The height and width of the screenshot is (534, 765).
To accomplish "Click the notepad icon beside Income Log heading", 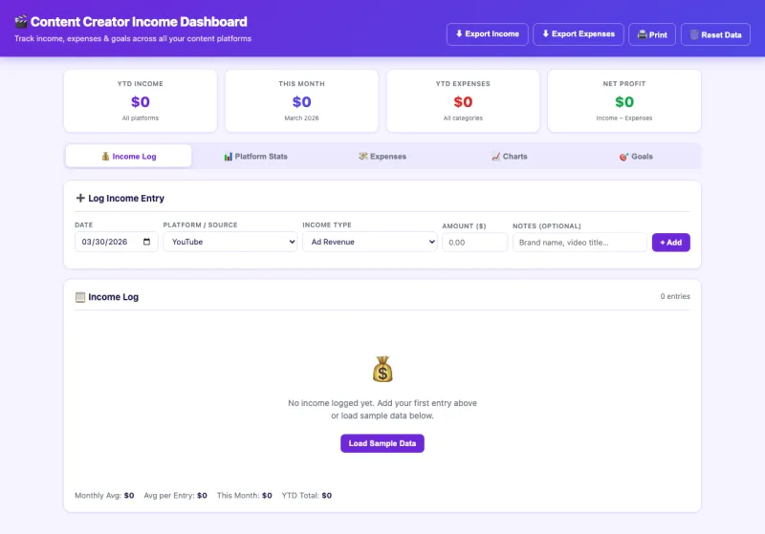I will point(80,297).
